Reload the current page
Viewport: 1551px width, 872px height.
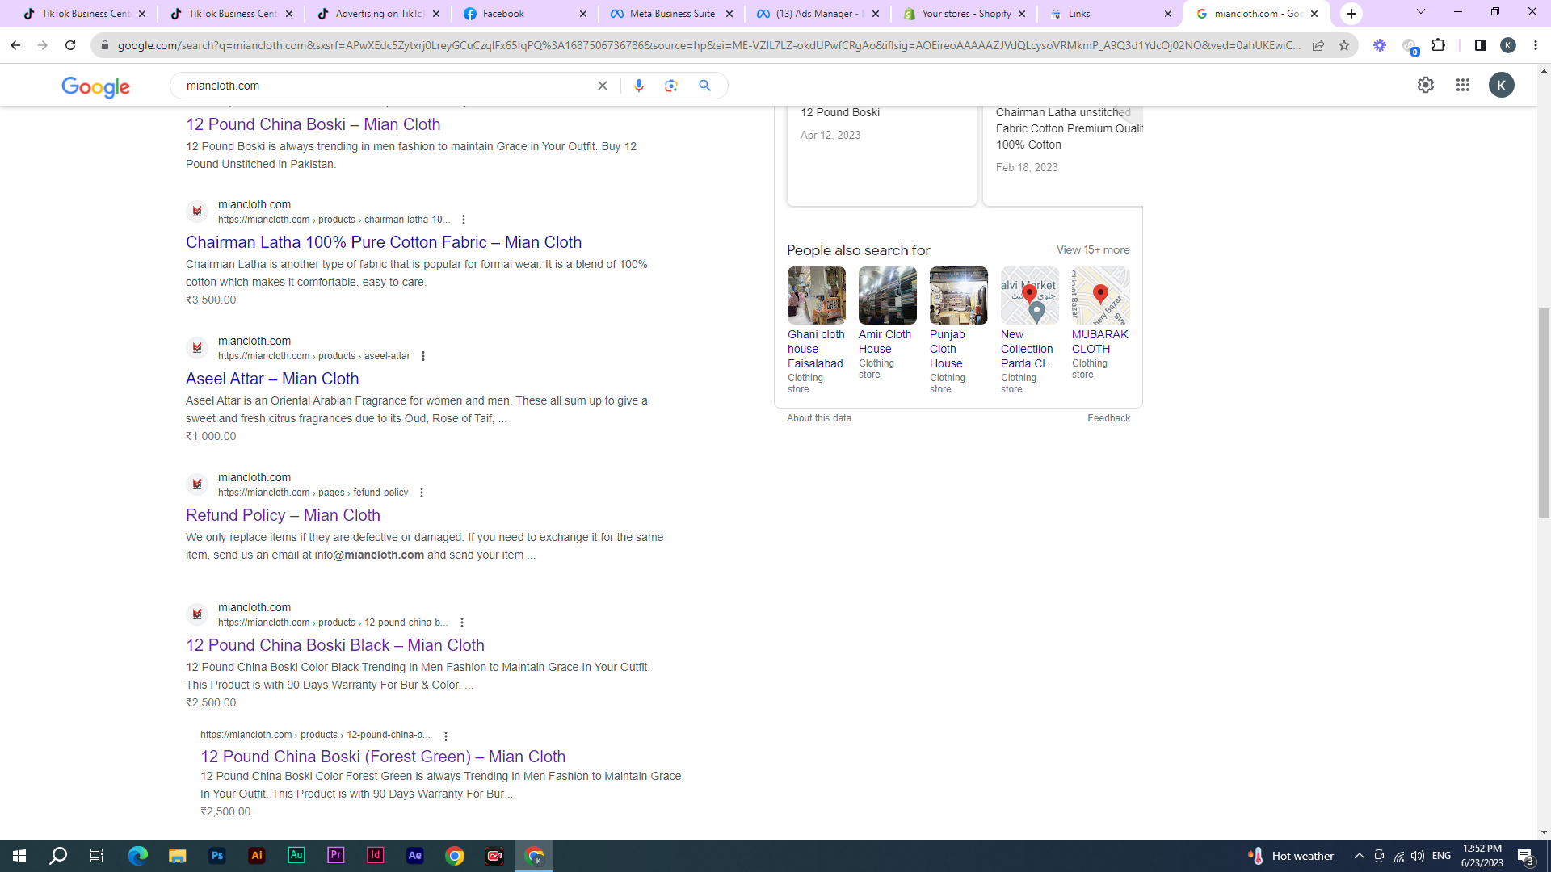tap(70, 45)
